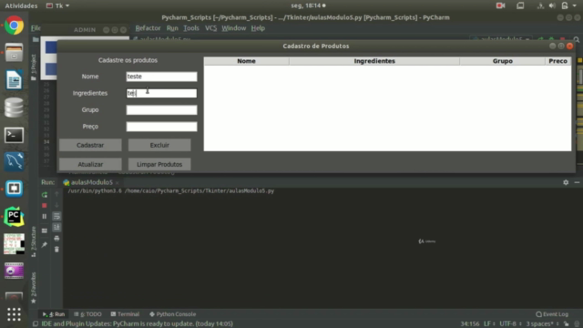This screenshot has height=328, width=583.
Task: Open the Terminal dock icon
Action: [x=14, y=135]
